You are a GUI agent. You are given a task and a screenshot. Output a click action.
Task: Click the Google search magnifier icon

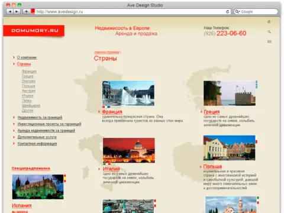237,12
